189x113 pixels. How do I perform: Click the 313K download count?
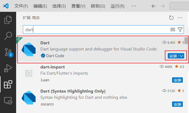click(171, 91)
